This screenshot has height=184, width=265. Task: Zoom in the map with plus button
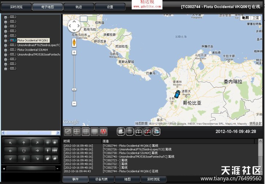pyautogui.click(x=74, y=52)
